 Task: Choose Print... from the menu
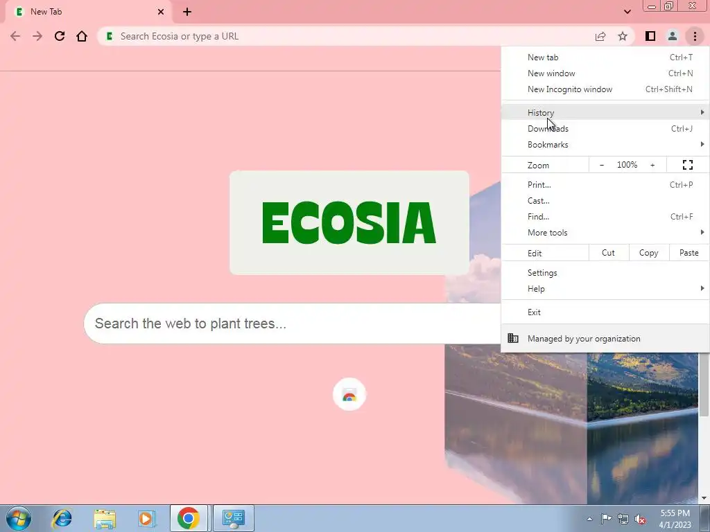tap(605, 184)
